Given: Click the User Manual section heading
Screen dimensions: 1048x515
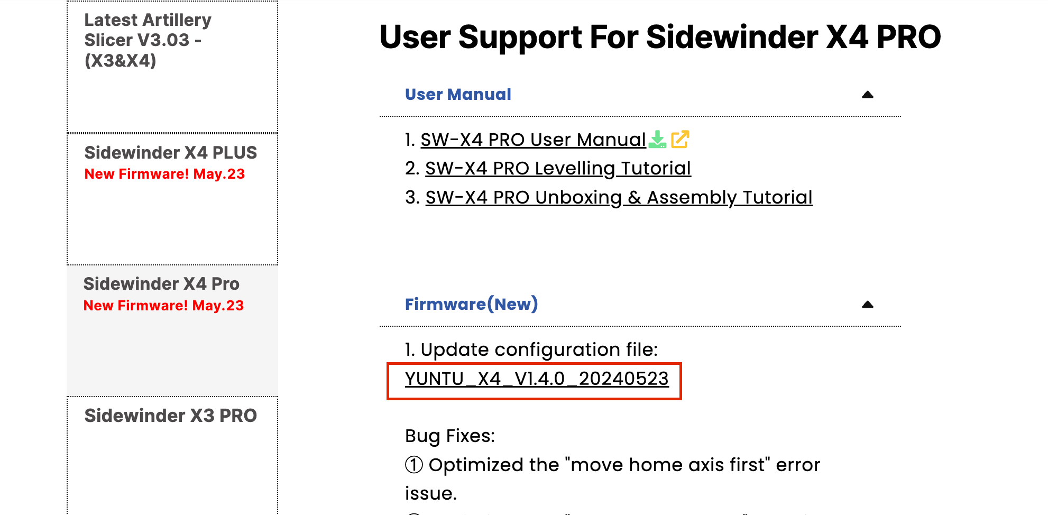Looking at the screenshot, I should (x=458, y=95).
